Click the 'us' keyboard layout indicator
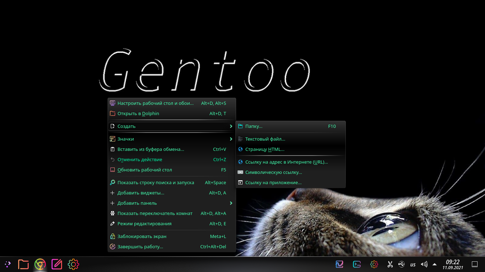 pyautogui.click(x=413, y=265)
